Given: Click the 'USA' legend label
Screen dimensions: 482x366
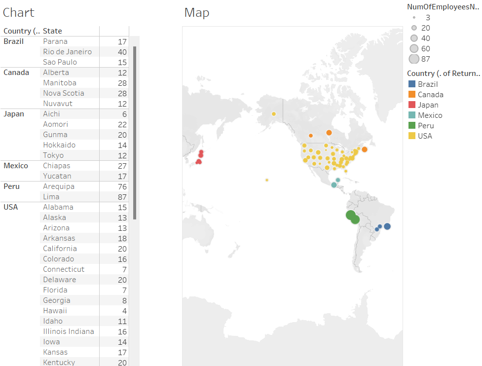Looking at the screenshot, I should (x=425, y=136).
